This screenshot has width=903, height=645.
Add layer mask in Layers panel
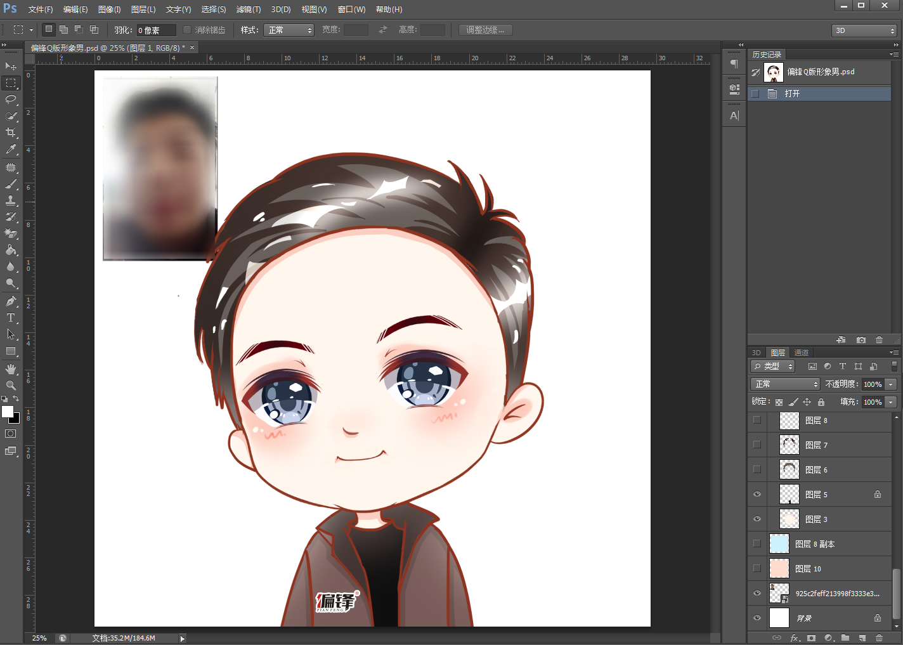point(811,637)
